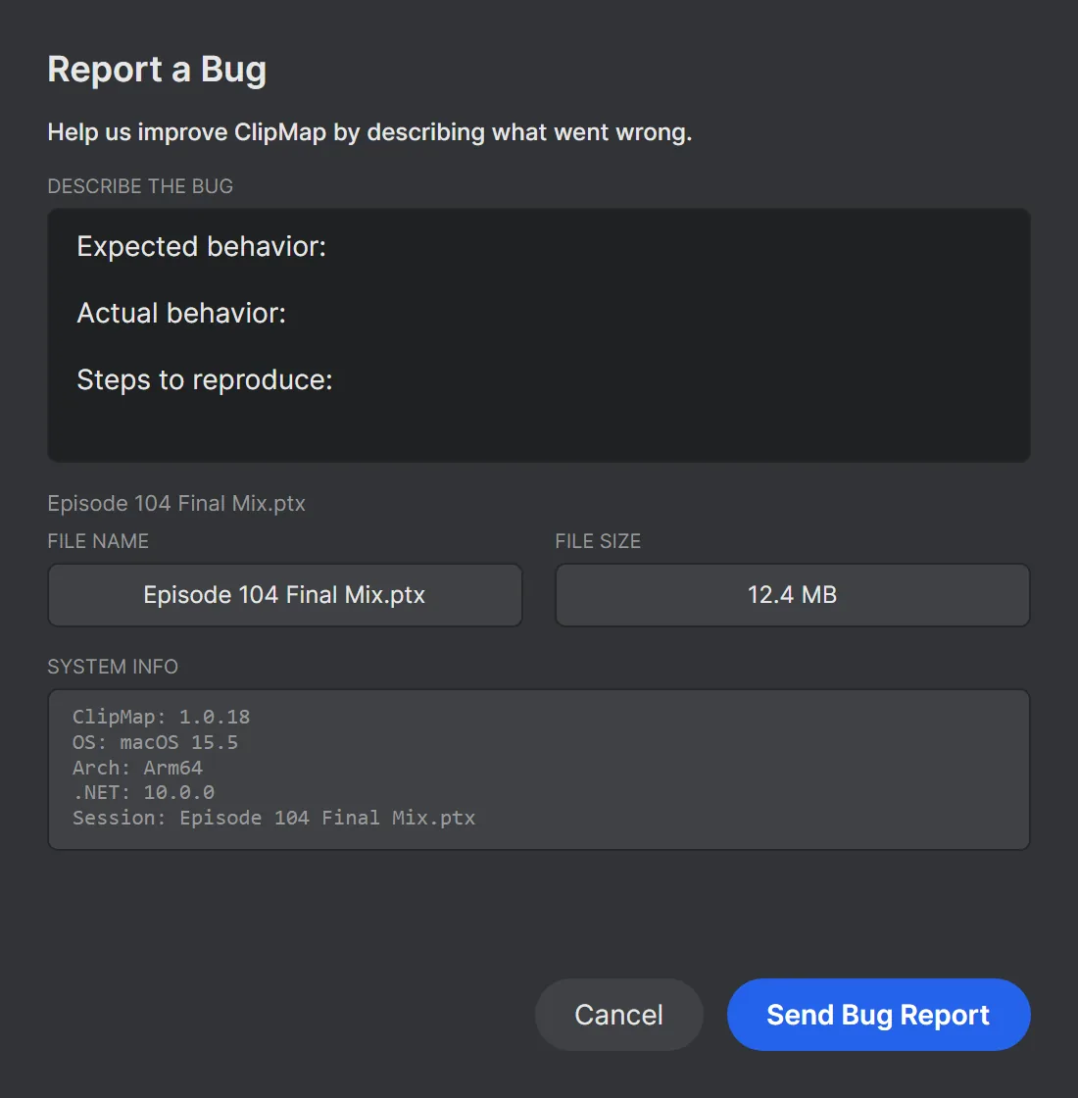Click the '.NET: 10.0.0' line
Viewport: 1078px width, 1098px height.
pos(143,793)
